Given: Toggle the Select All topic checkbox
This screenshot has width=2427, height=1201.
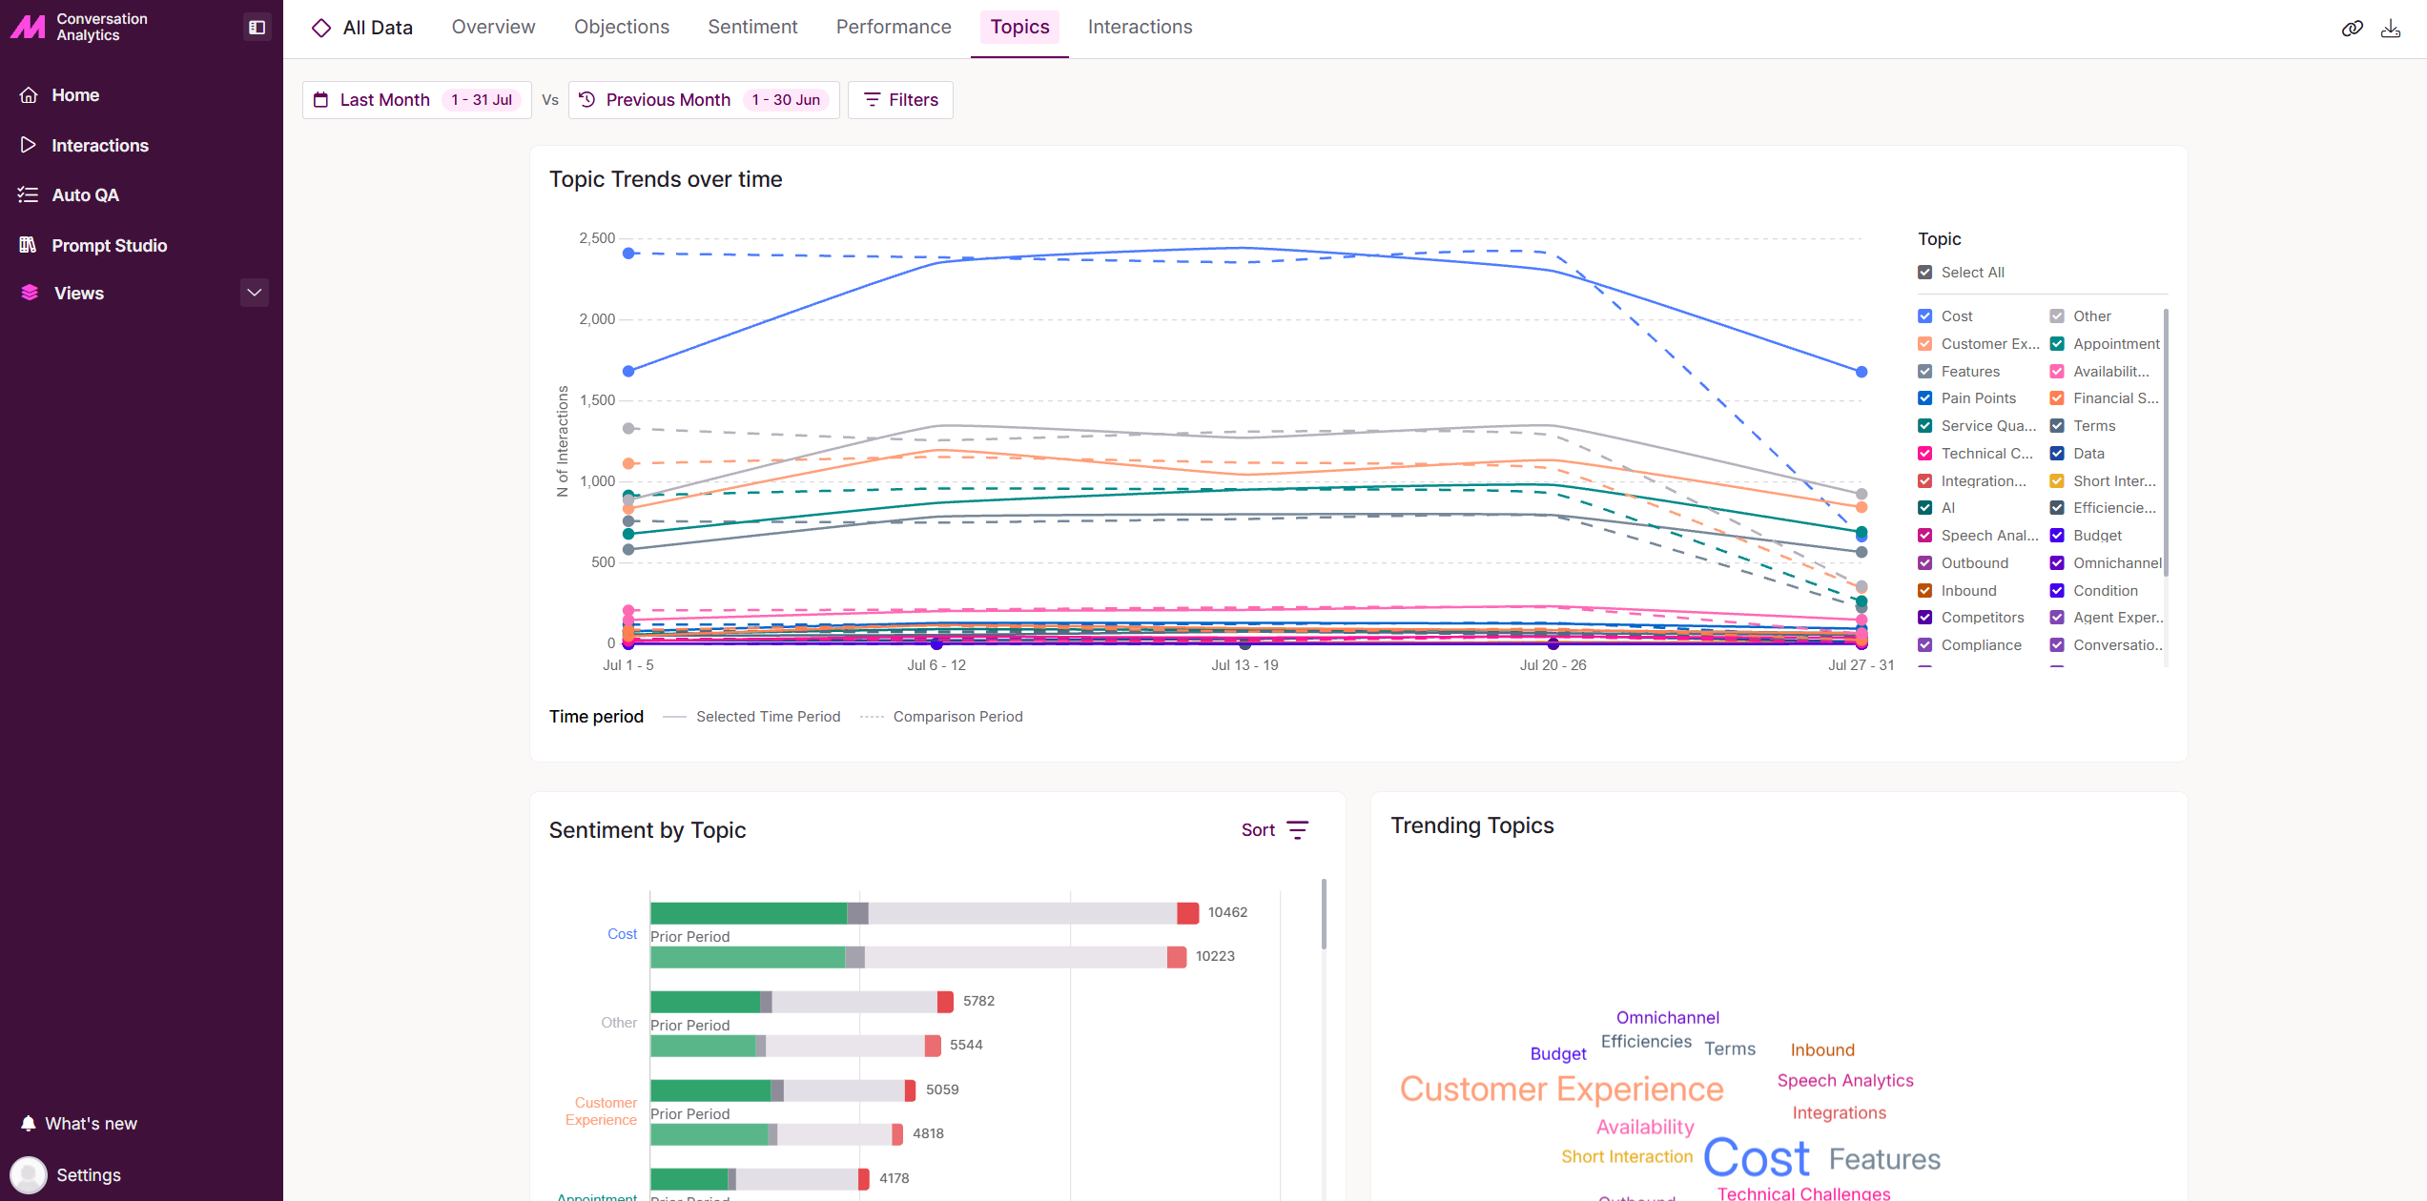Looking at the screenshot, I should [x=1925, y=273].
